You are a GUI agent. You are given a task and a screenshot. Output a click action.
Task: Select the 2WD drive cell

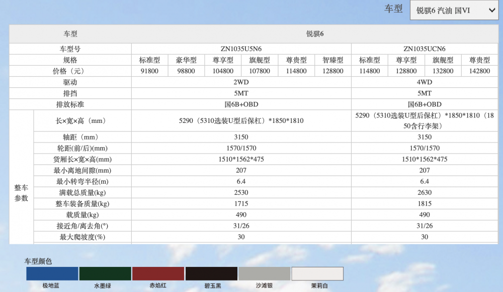(x=241, y=82)
